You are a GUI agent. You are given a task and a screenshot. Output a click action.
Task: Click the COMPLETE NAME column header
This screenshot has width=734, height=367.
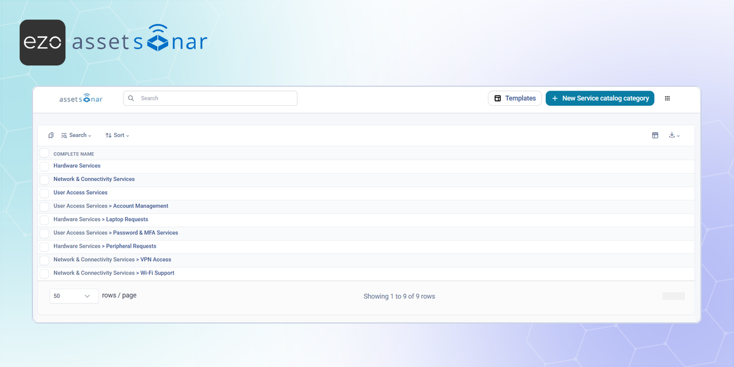point(74,154)
